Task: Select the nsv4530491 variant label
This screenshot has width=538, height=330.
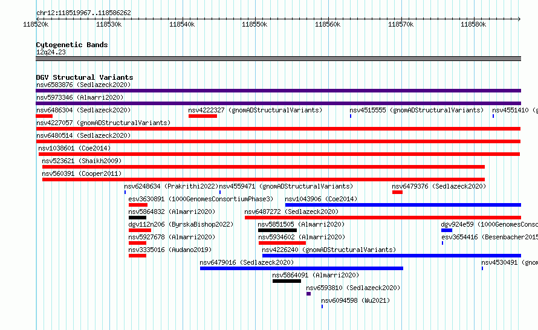Action: pyautogui.click(x=509, y=262)
